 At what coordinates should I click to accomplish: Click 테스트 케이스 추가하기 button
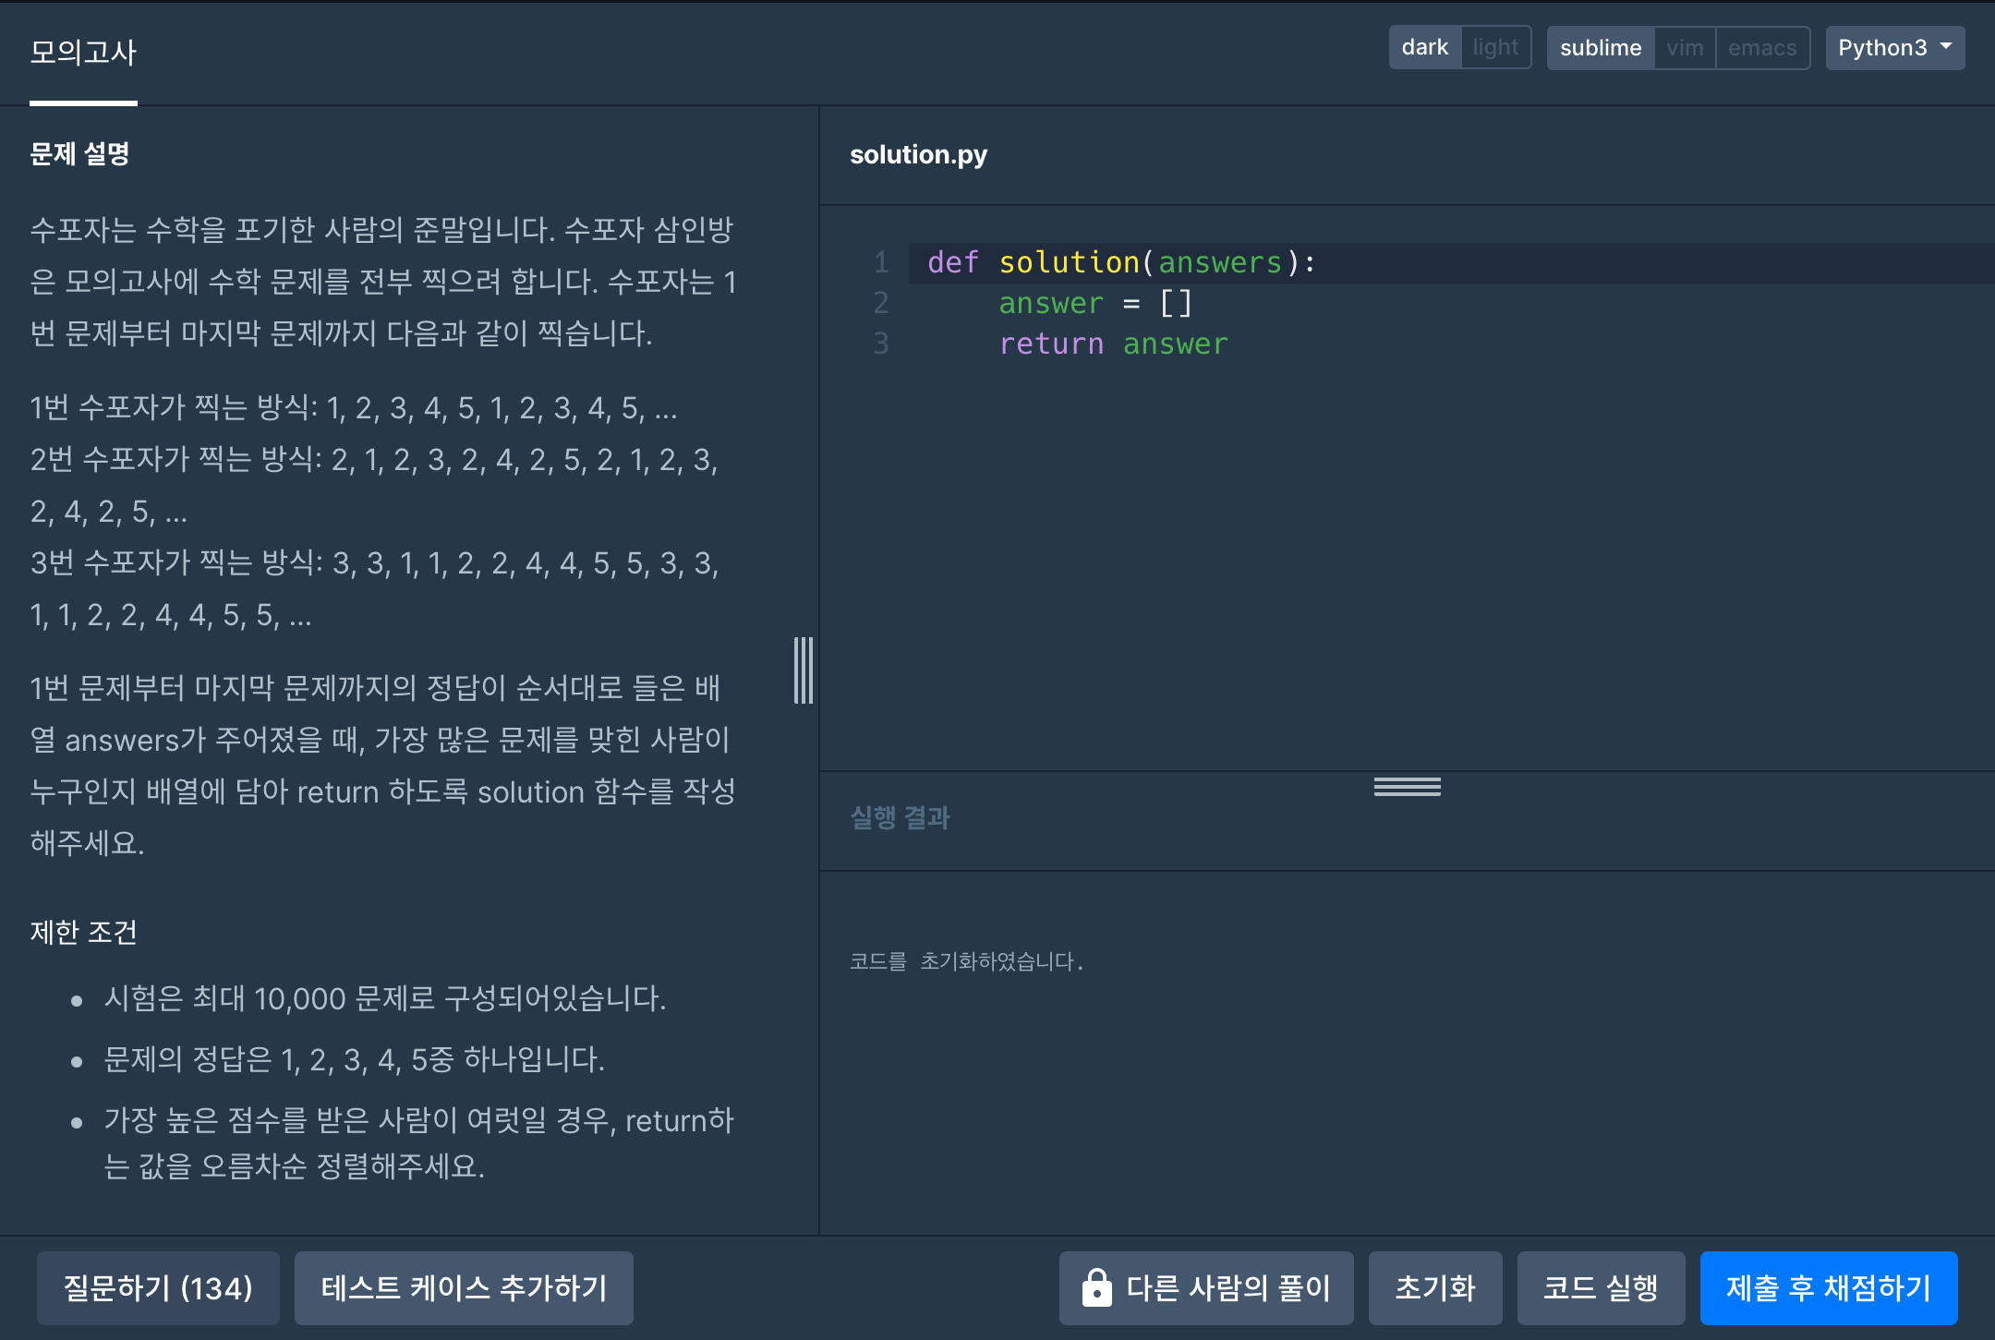[464, 1287]
